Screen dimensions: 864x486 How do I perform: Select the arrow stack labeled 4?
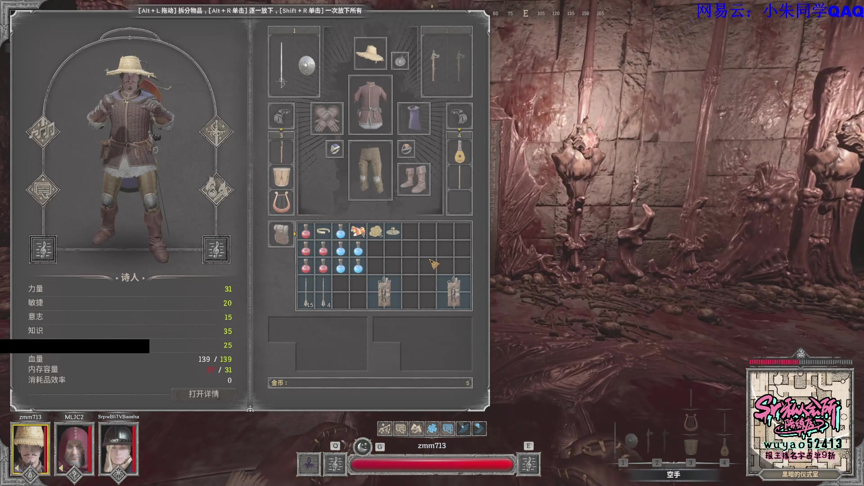323,292
